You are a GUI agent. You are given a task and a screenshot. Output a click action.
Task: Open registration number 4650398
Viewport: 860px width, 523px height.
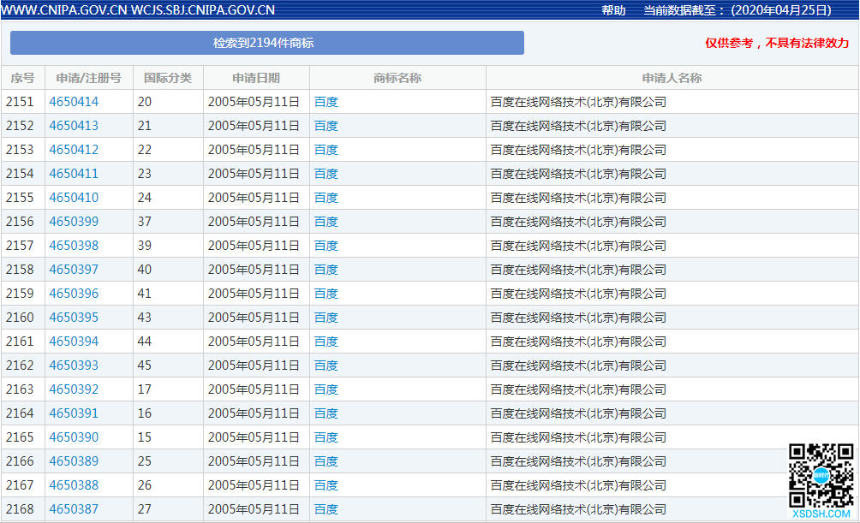coord(74,246)
